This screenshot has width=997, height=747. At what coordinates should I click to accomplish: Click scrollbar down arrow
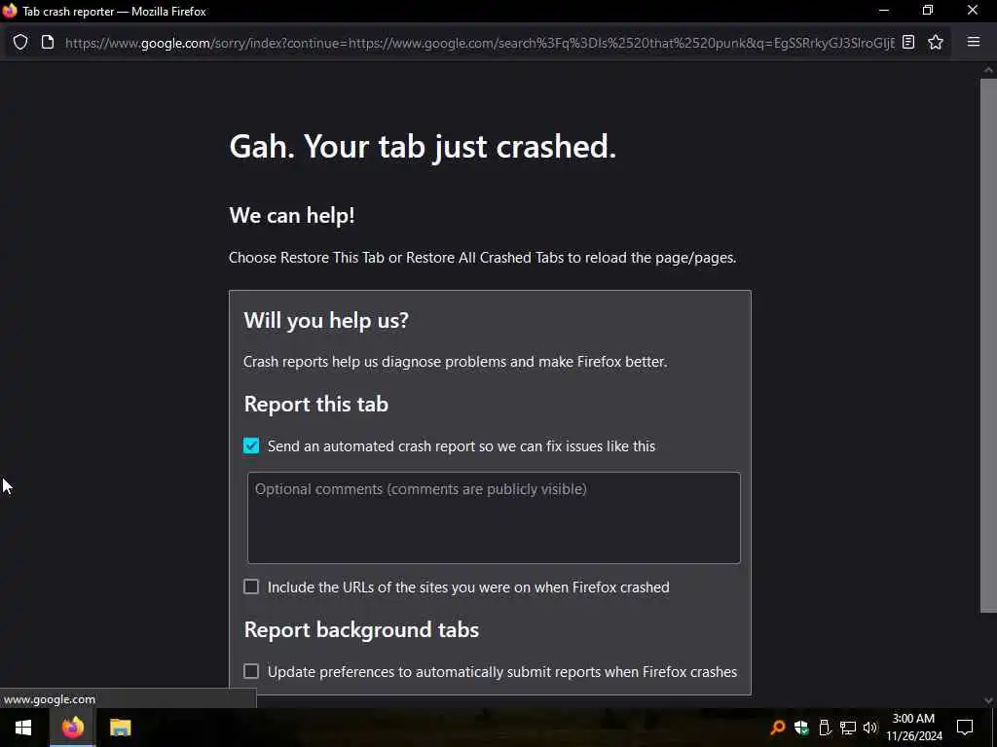pos(988,700)
